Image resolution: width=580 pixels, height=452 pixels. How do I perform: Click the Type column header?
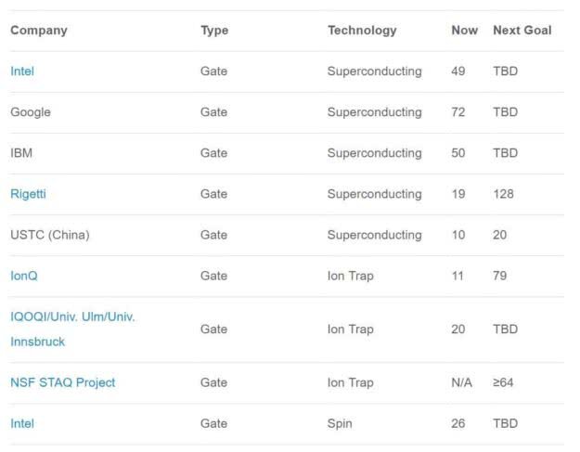pos(214,31)
